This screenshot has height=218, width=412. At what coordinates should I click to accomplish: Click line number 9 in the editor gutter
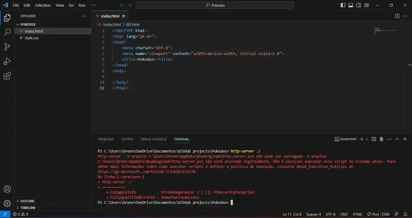103,76
